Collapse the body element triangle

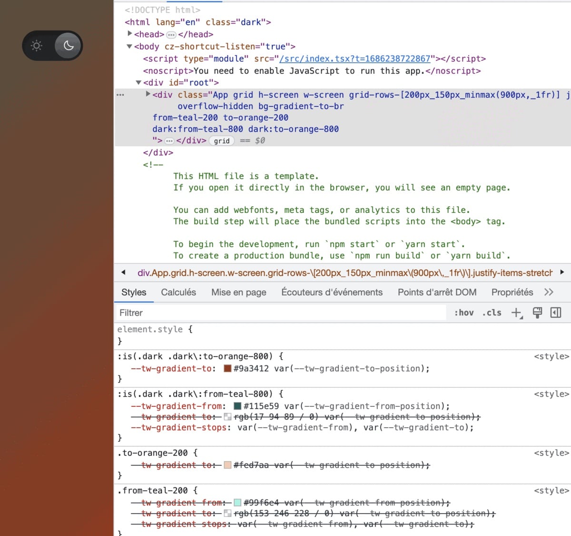click(129, 47)
